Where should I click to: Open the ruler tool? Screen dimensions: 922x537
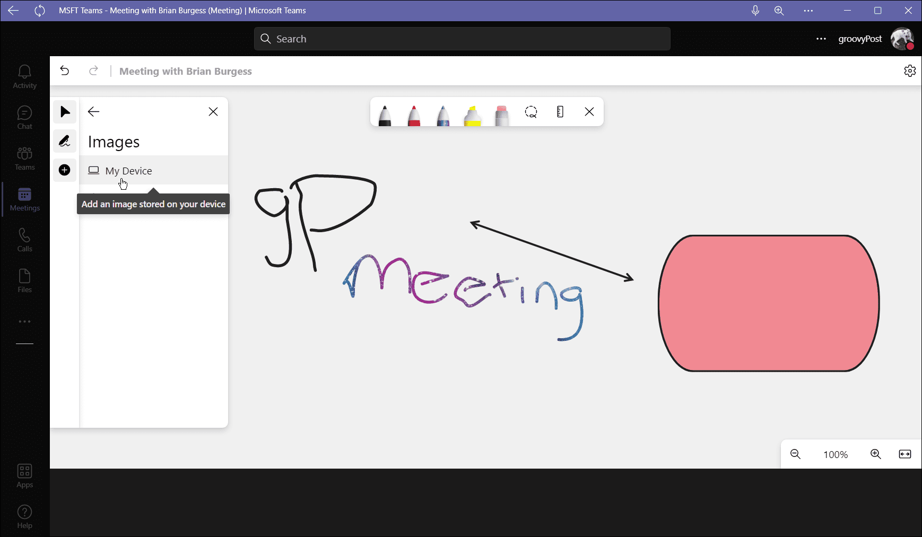[560, 112]
